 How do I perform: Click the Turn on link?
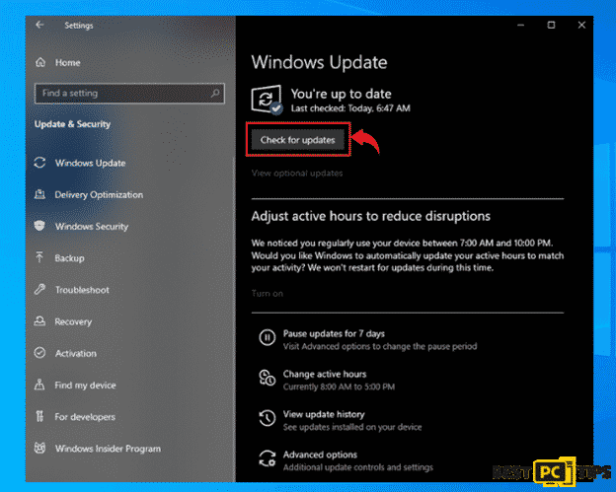pos(268,294)
